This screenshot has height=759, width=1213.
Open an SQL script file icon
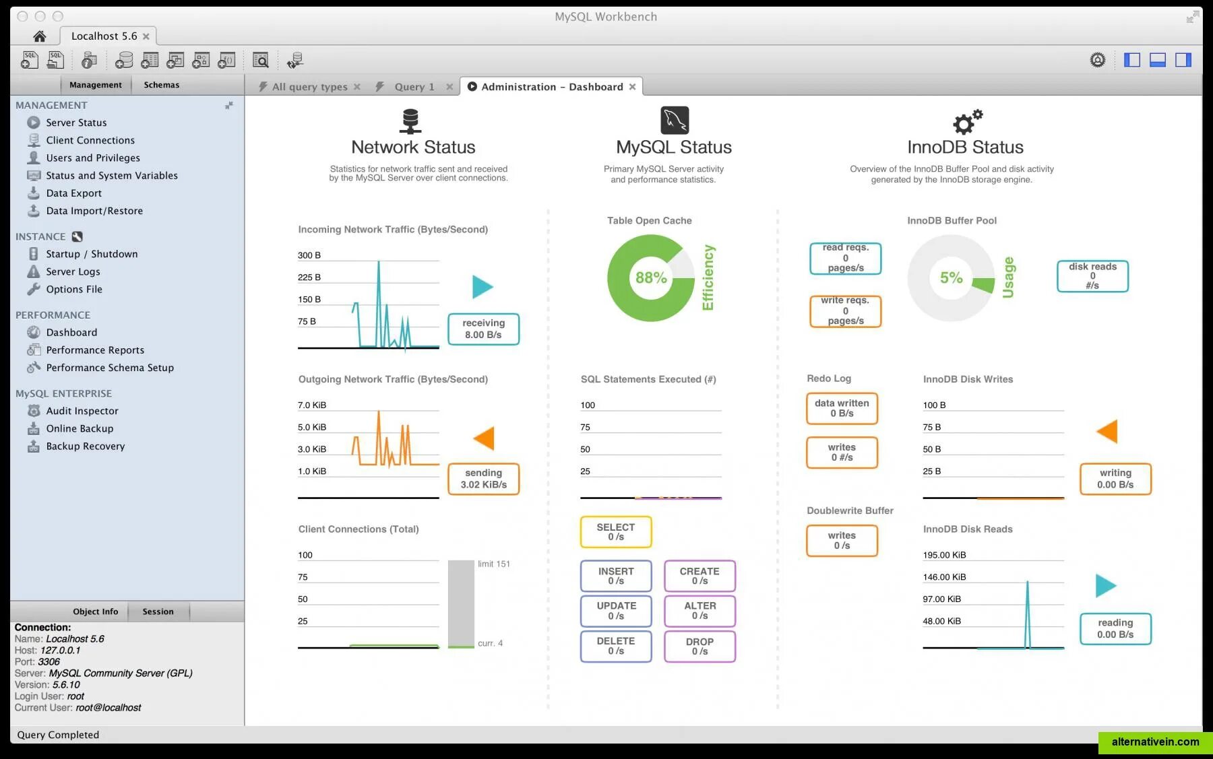coord(55,61)
